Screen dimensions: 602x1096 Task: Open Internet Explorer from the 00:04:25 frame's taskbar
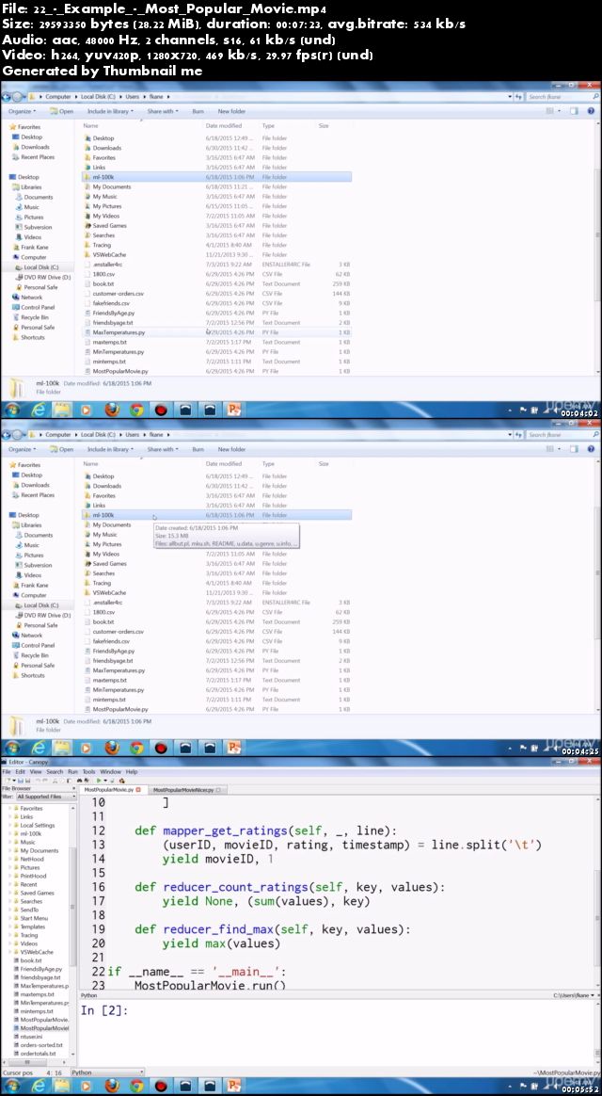click(38, 748)
